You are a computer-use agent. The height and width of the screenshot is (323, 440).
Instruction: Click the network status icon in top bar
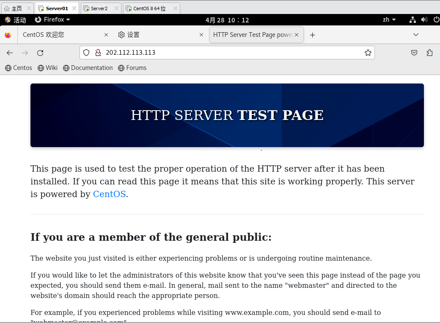[x=412, y=19]
